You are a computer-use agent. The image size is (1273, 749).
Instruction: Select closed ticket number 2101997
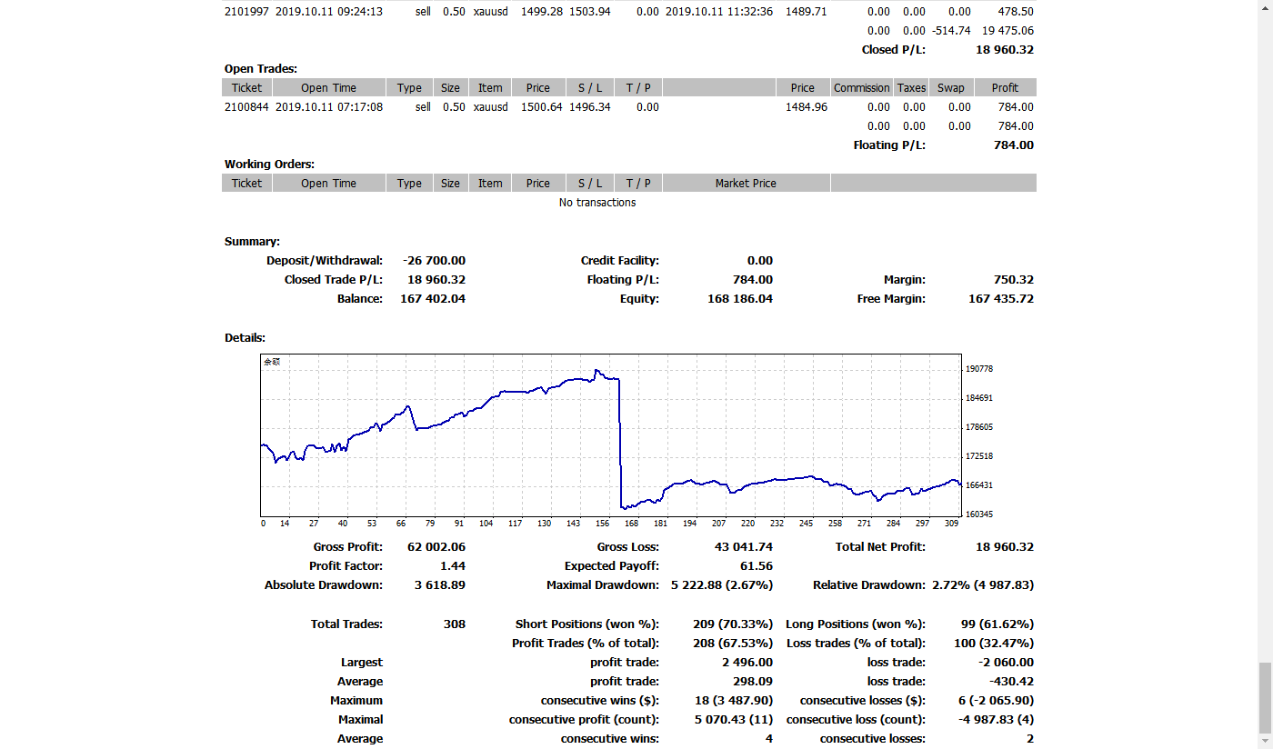(x=246, y=12)
